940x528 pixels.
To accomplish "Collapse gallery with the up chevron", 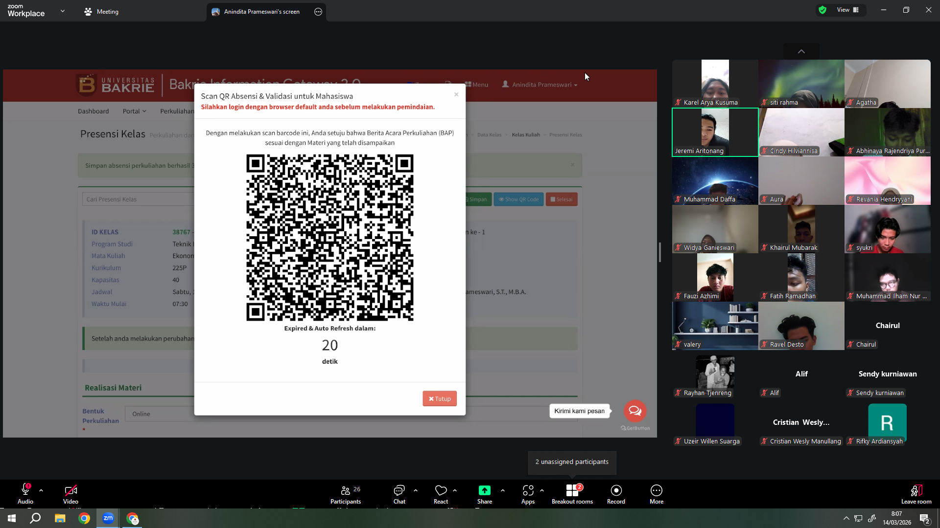I will (x=801, y=51).
